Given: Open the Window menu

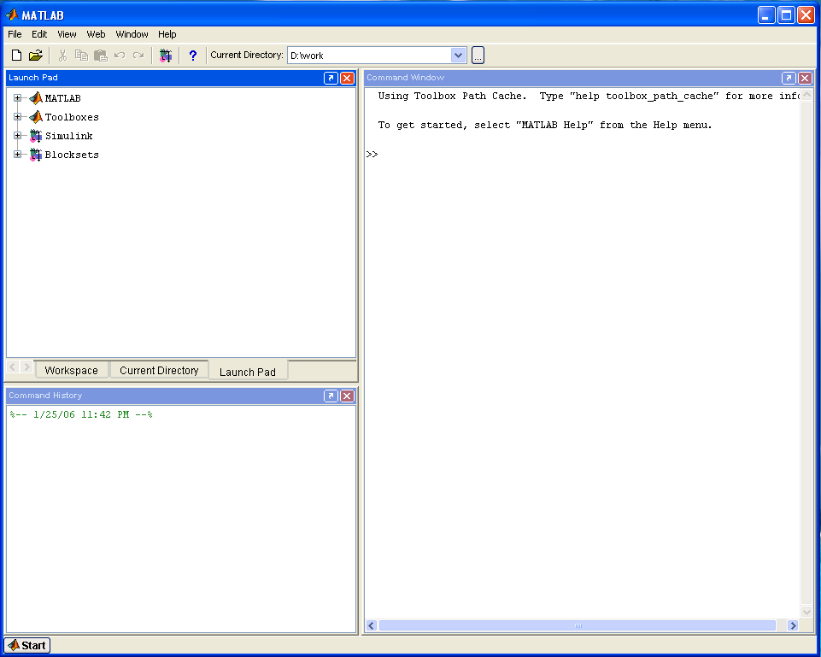Looking at the screenshot, I should 132,34.
